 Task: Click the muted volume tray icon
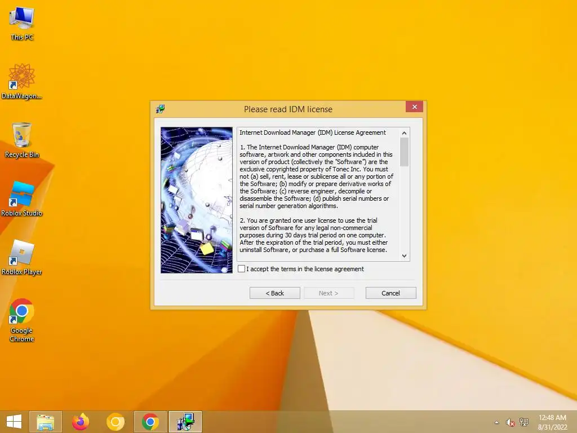click(510, 422)
